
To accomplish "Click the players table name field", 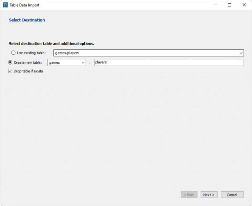I will tap(169, 62).
